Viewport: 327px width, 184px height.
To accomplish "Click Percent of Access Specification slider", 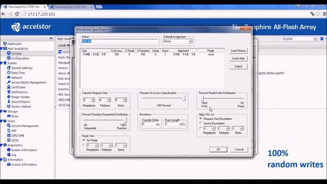I will 163,98.
